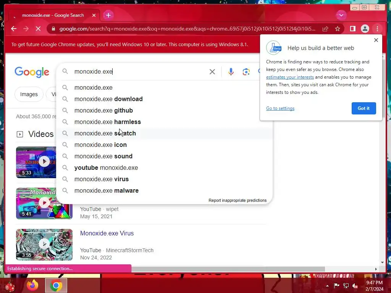Open the network tray icon
This screenshot has width=391, height=293.
346,286
